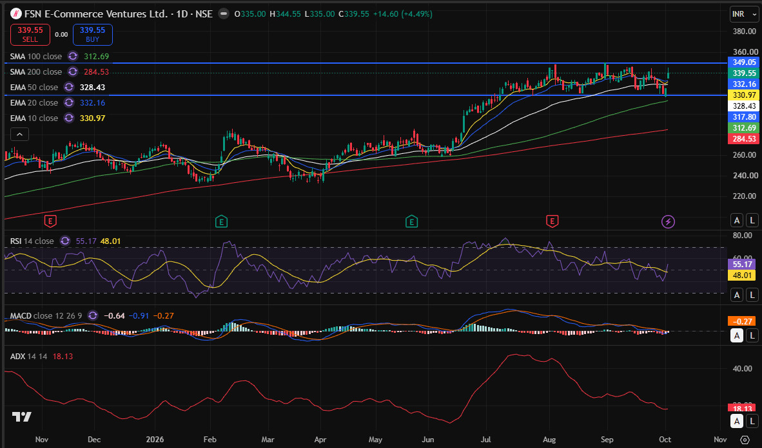Open the November earnings marker

50,221
